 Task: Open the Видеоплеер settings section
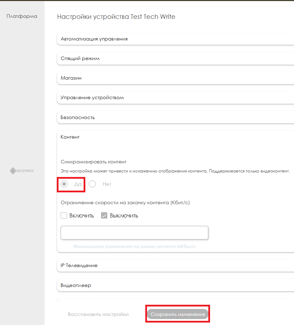pos(76,285)
